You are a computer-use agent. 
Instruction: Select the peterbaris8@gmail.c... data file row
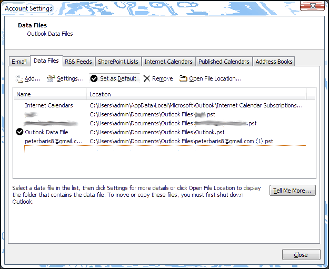(x=160, y=141)
